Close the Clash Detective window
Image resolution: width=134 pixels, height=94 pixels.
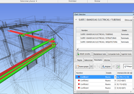tap(133, 14)
